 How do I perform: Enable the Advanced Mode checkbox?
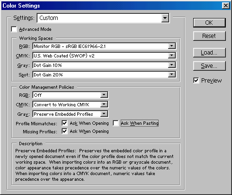point(14,29)
